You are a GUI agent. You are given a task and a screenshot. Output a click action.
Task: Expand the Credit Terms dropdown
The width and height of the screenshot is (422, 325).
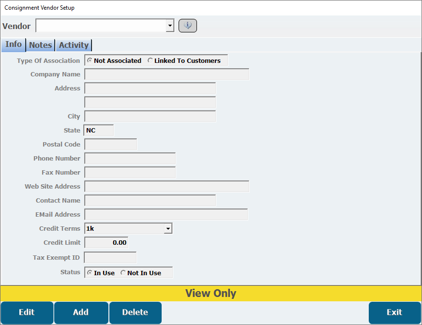pyautogui.click(x=168, y=228)
